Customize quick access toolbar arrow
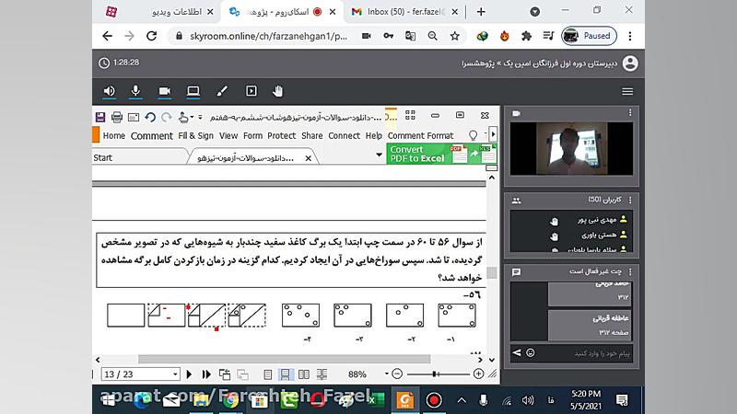 coord(200,117)
